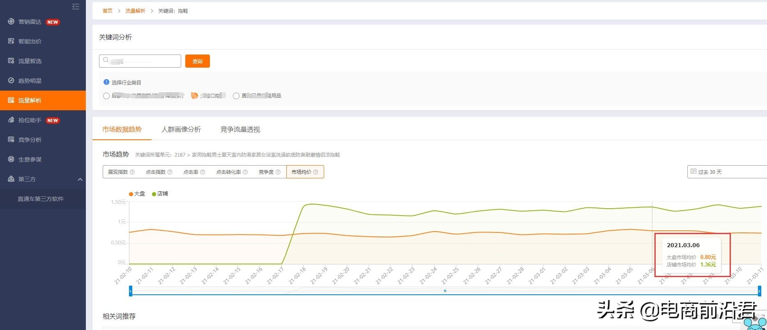
Task: Click the help icon beside 点击转化率
Action: pyautogui.click(x=245, y=172)
